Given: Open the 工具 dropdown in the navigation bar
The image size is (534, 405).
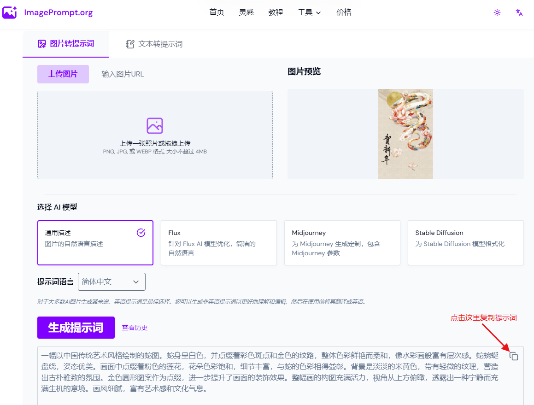Looking at the screenshot, I should (x=309, y=12).
